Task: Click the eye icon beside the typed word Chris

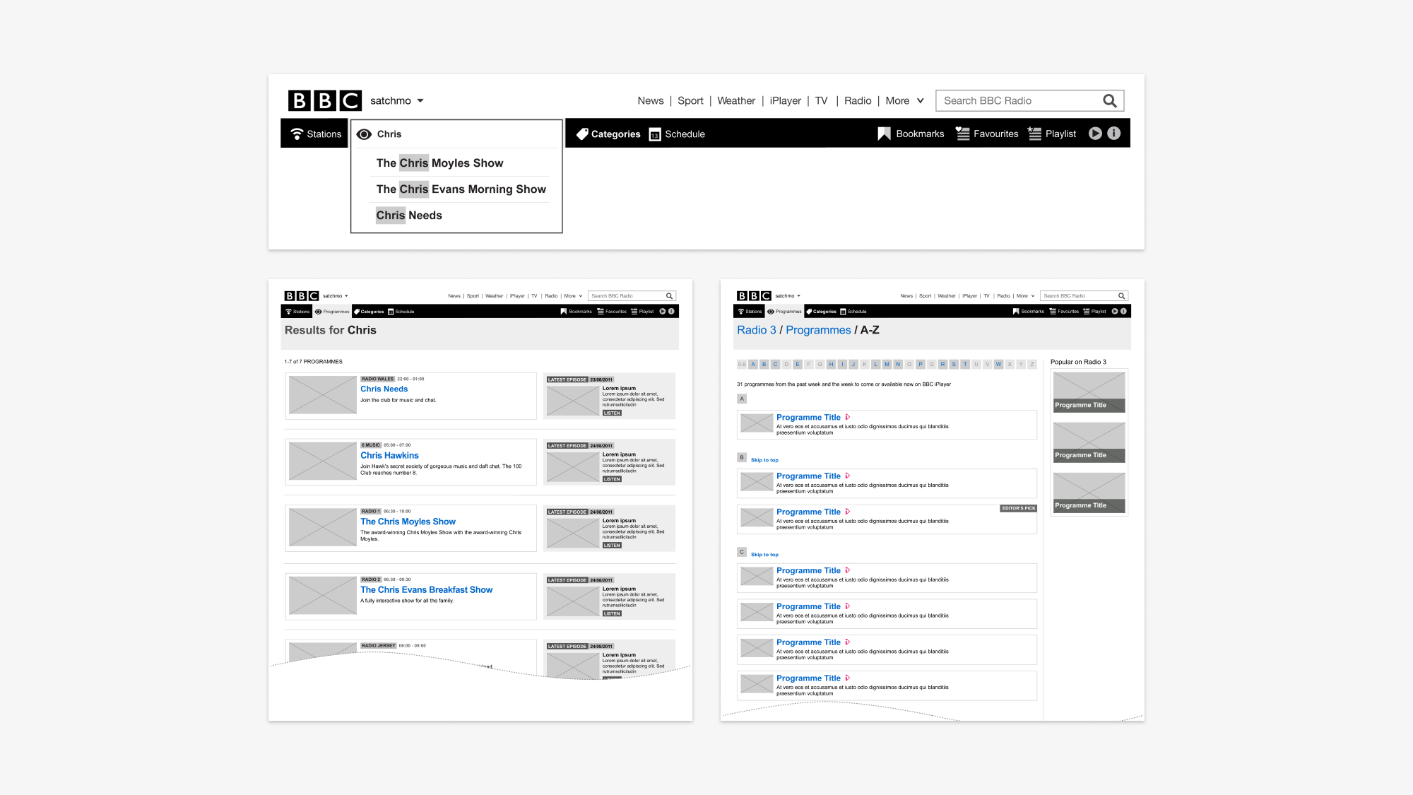Action: [364, 134]
